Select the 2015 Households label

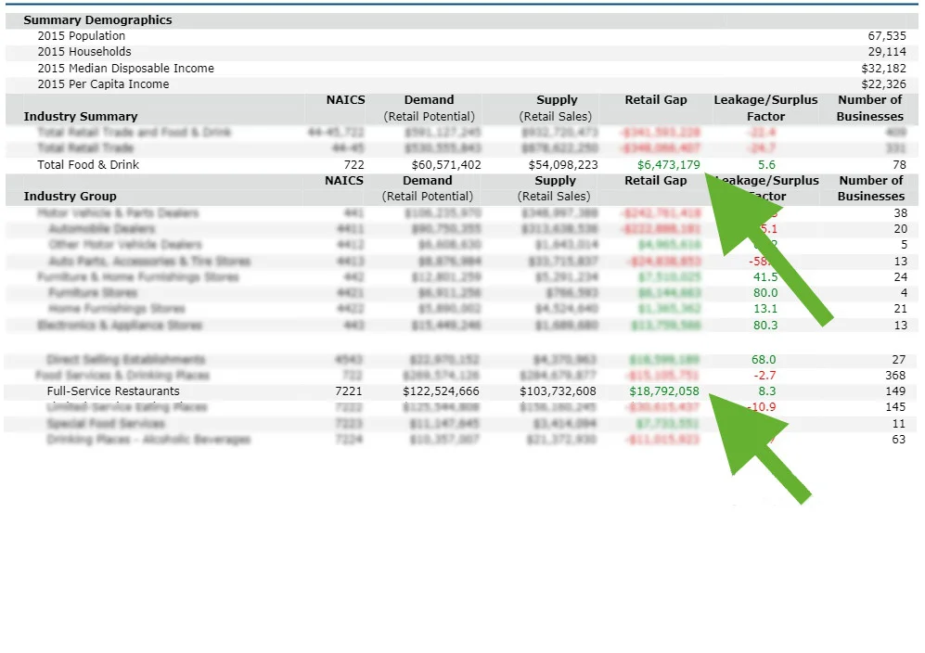(x=84, y=52)
